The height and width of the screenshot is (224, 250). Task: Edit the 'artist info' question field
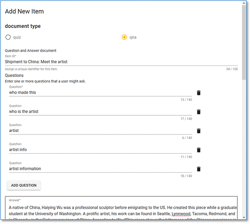click(100, 149)
